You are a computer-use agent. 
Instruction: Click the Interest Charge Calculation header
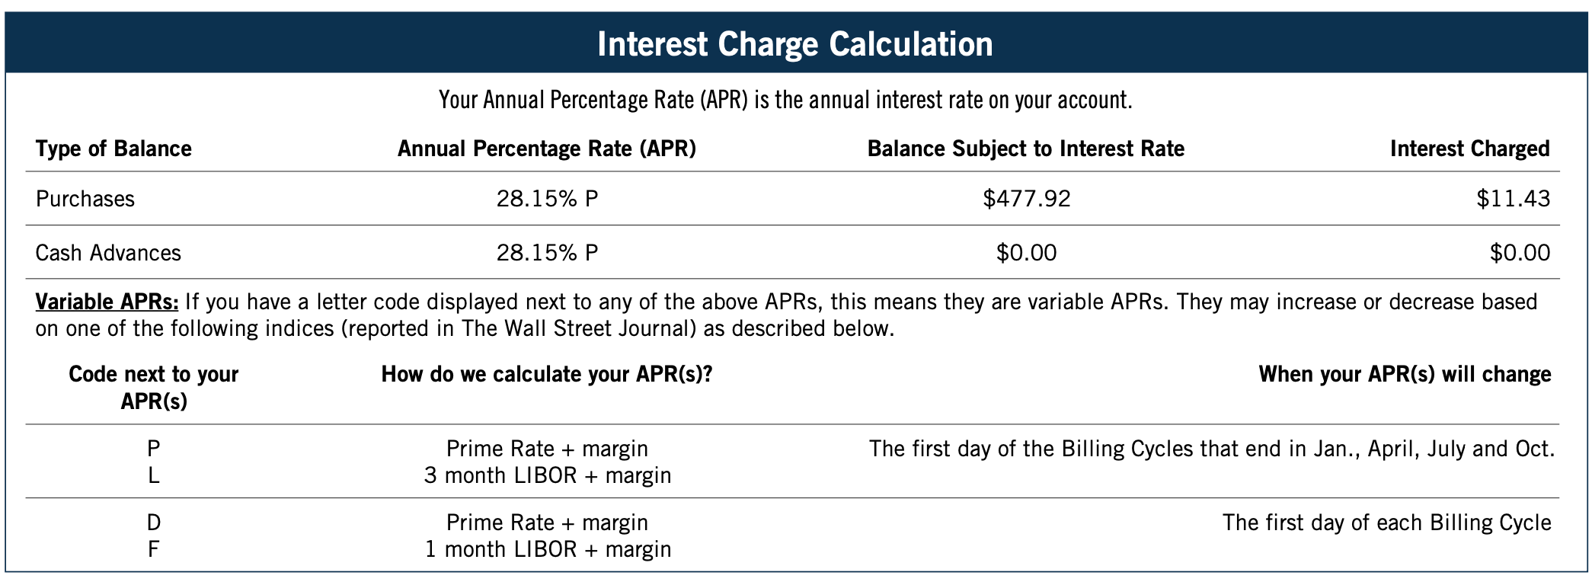pyautogui.click(x=795, y=43)
